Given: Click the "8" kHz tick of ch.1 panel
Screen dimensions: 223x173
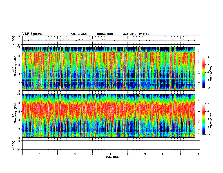Looking at the screenshot, I should click(x=20, y=56).
